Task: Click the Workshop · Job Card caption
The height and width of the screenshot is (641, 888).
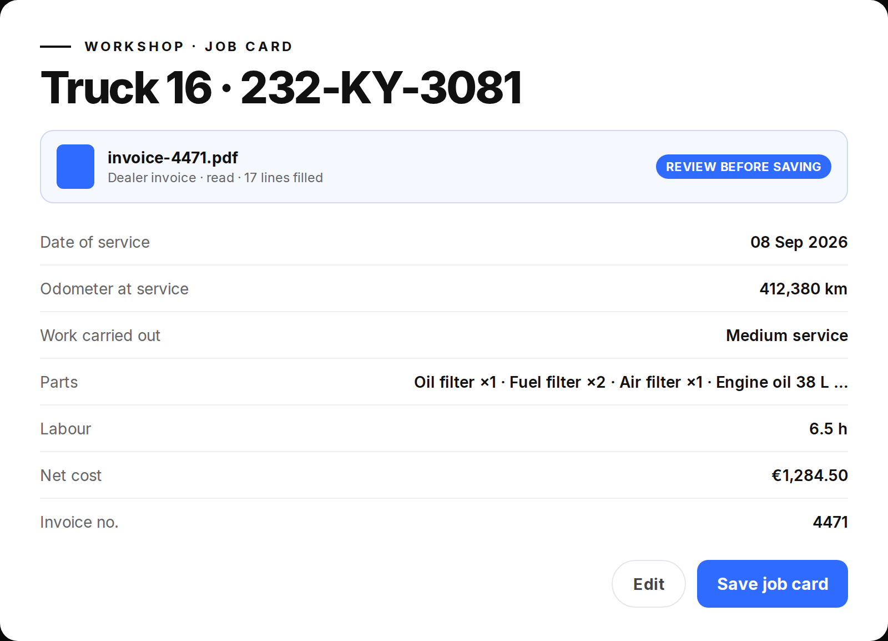Action: coord(188,47)
